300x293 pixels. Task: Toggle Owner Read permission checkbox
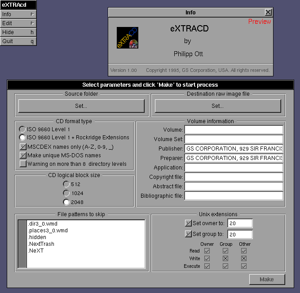tap(207, 251)
